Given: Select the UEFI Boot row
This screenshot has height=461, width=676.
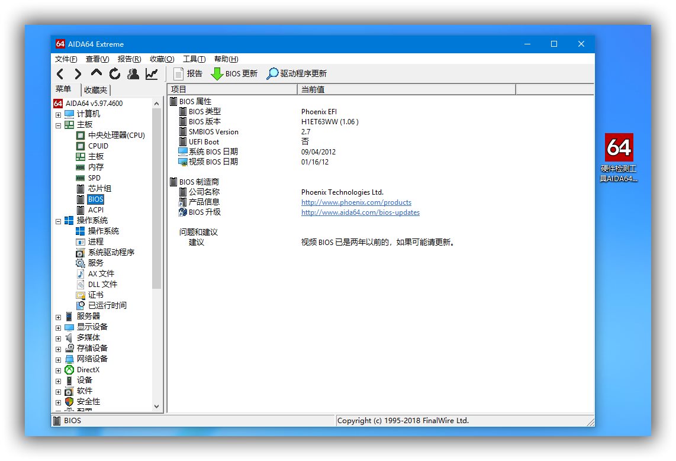Looking at the screenshot, I should click(x=204, y=142).
